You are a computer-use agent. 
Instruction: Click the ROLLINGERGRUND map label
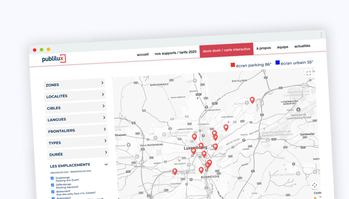coord(152,145)
